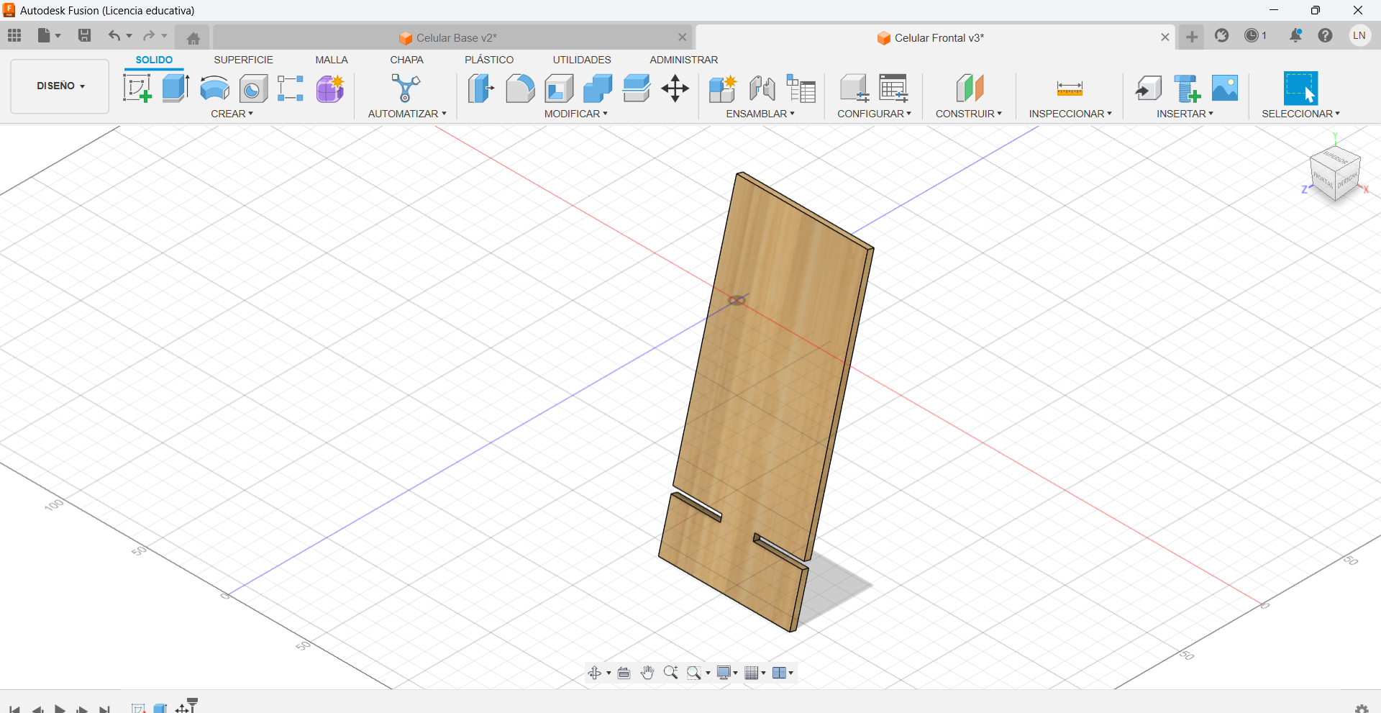
Task: Expand the CREAR menu
Action: (232, 114)
